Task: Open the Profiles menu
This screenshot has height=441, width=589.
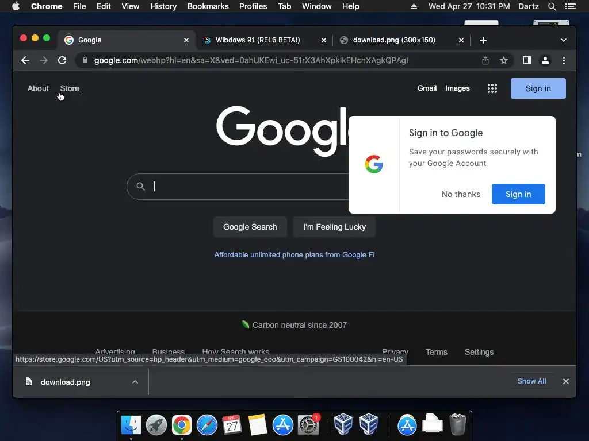Action: click(x=253, y=6)
